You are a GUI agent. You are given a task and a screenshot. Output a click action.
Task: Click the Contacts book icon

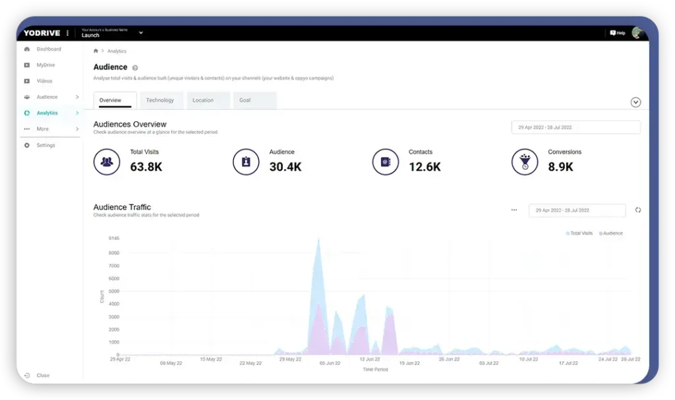click(x=385, y=162)
